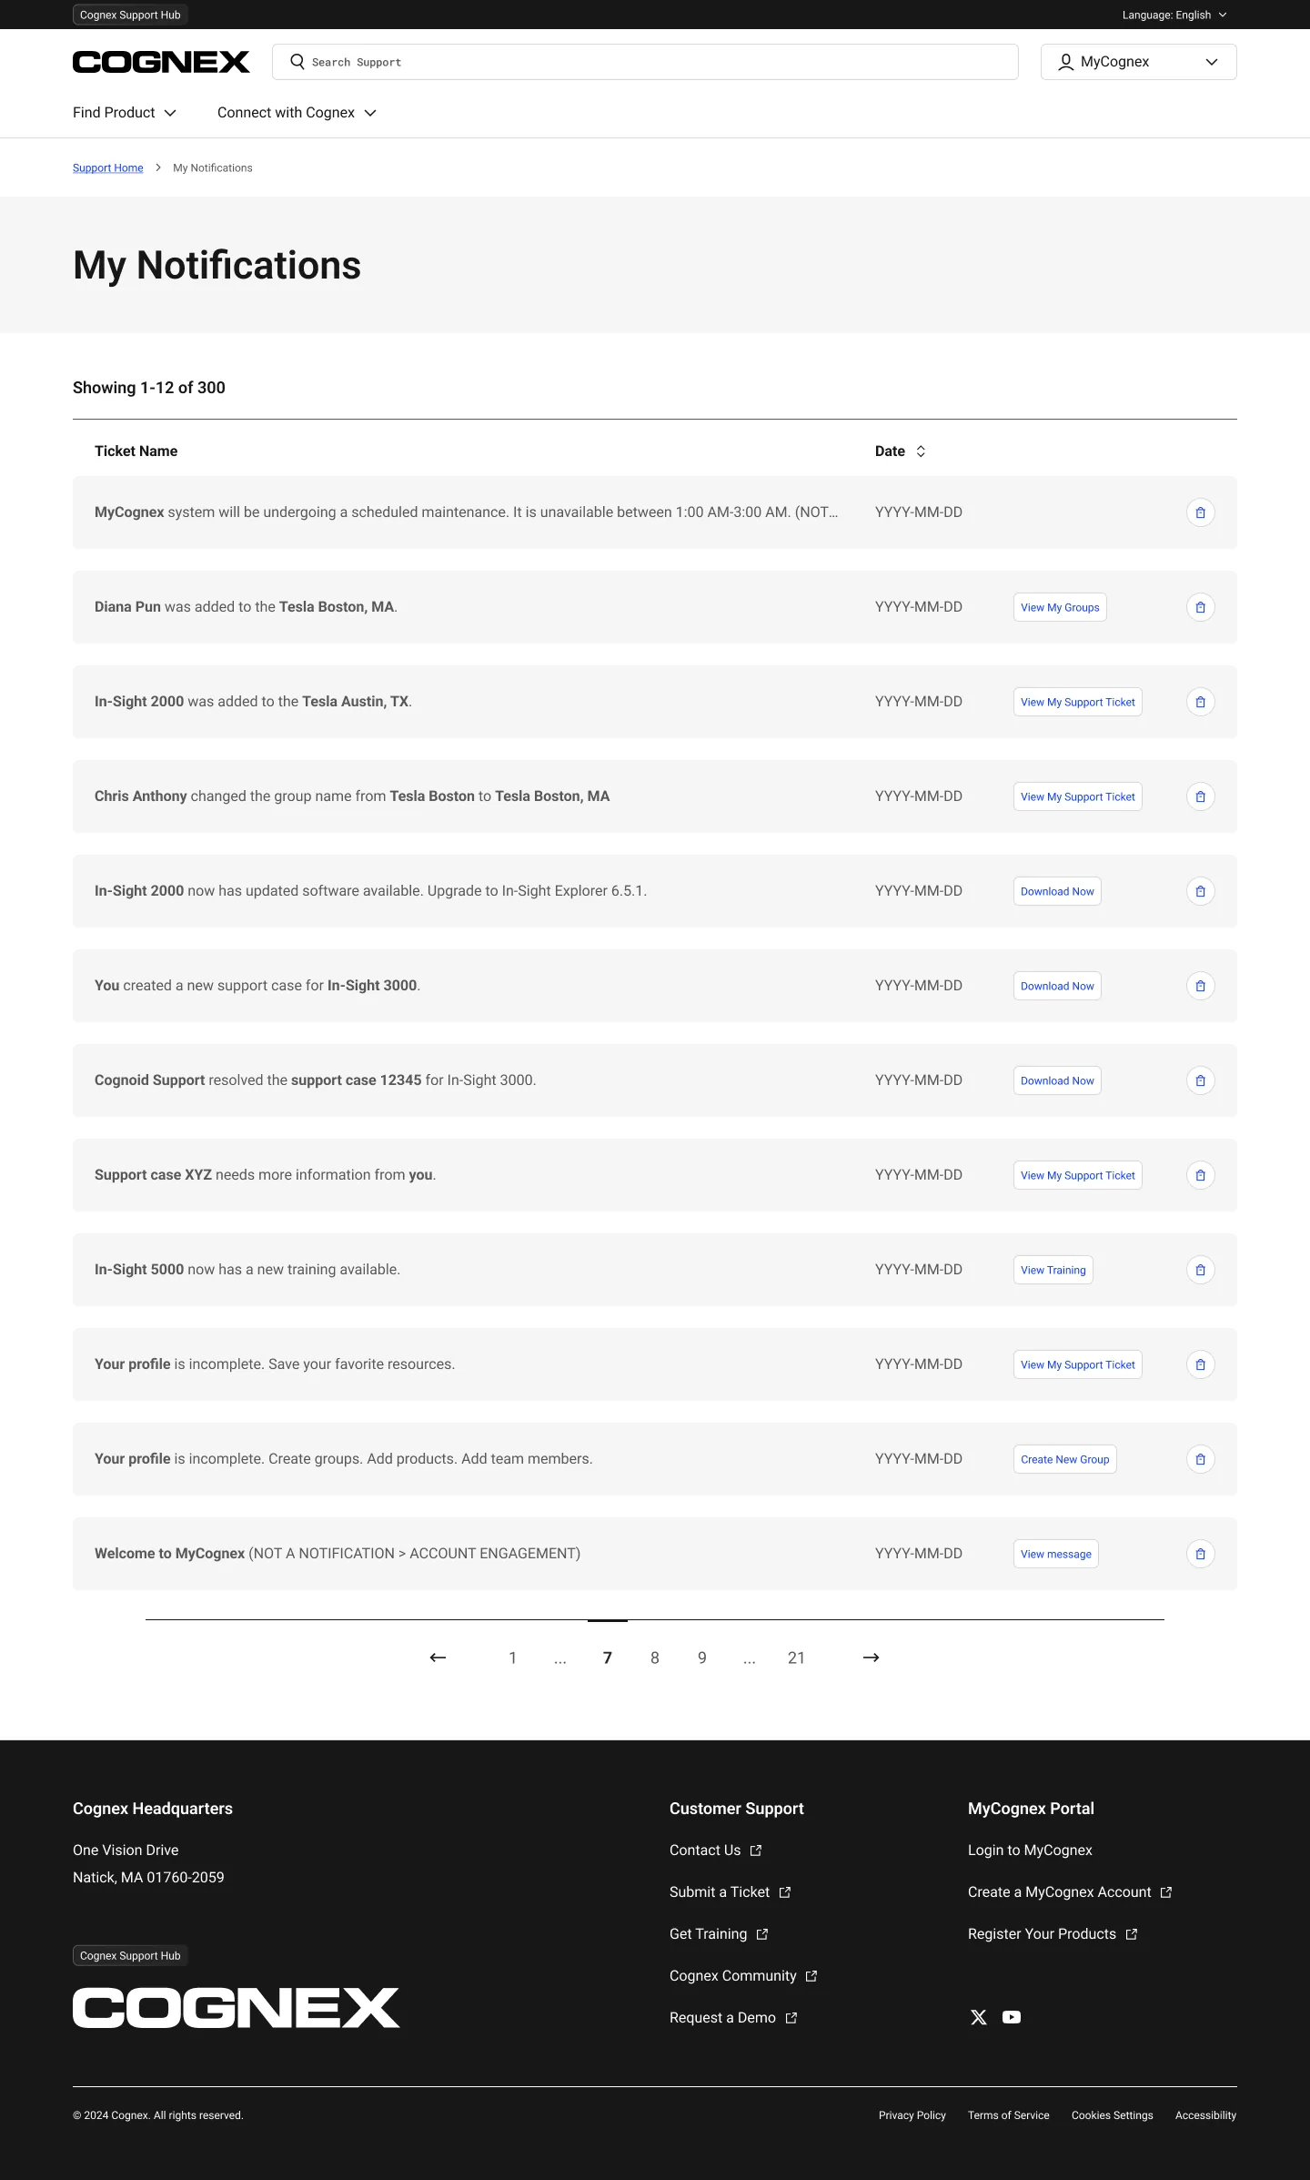1310x2180 pixels.
Task: Open the MyCognex scheduled maintenance notification text
Action: (466, 512)
